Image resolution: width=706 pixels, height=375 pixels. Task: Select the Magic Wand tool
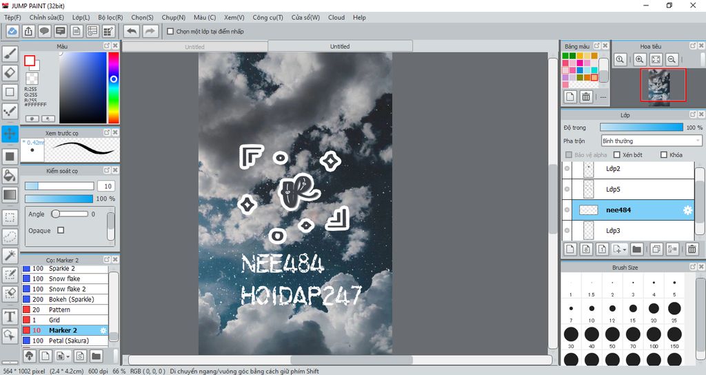tap(10, 256)
